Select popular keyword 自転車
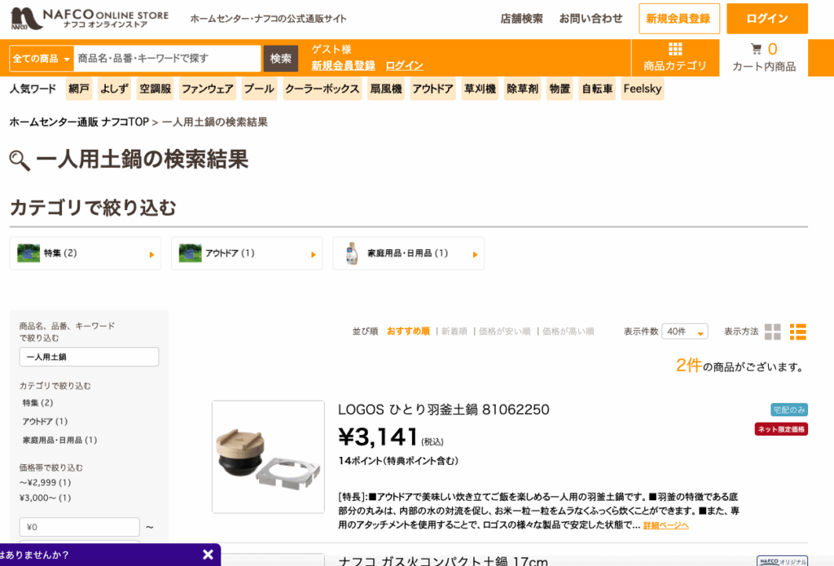Image resolution: width=834 pixels, height=566 pixels. pos(597,89)
